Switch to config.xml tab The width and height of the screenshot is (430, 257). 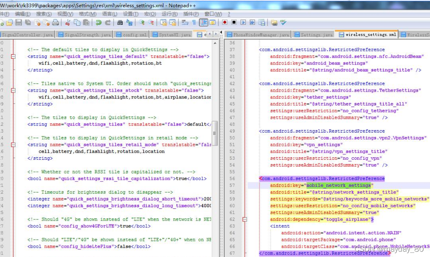[132, 35]
